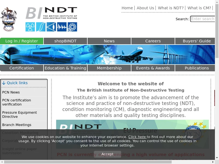Open the About Us page
219x164 pixels.
[x=145, y=8]
